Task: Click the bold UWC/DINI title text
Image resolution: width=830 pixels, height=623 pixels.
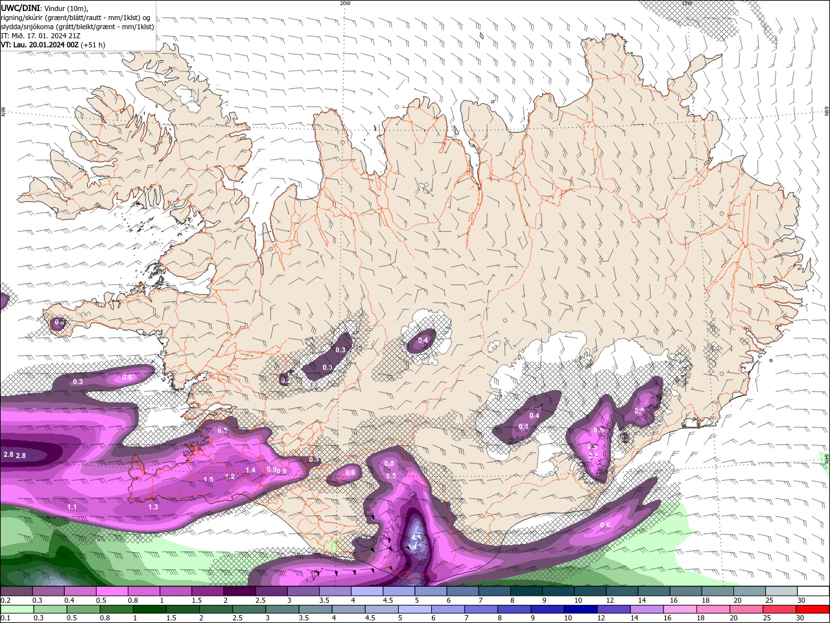Action: 20,8
